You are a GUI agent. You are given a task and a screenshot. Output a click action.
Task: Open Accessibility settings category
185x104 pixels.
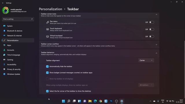(x=18, y=64)
